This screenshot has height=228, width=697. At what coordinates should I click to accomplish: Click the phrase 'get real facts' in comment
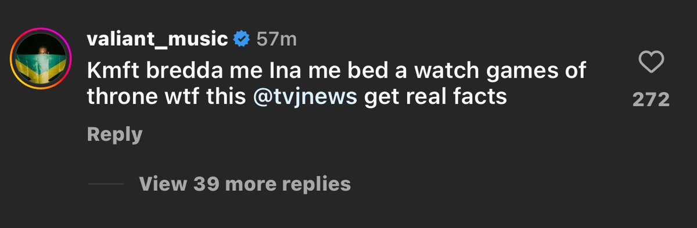point(436,97)
